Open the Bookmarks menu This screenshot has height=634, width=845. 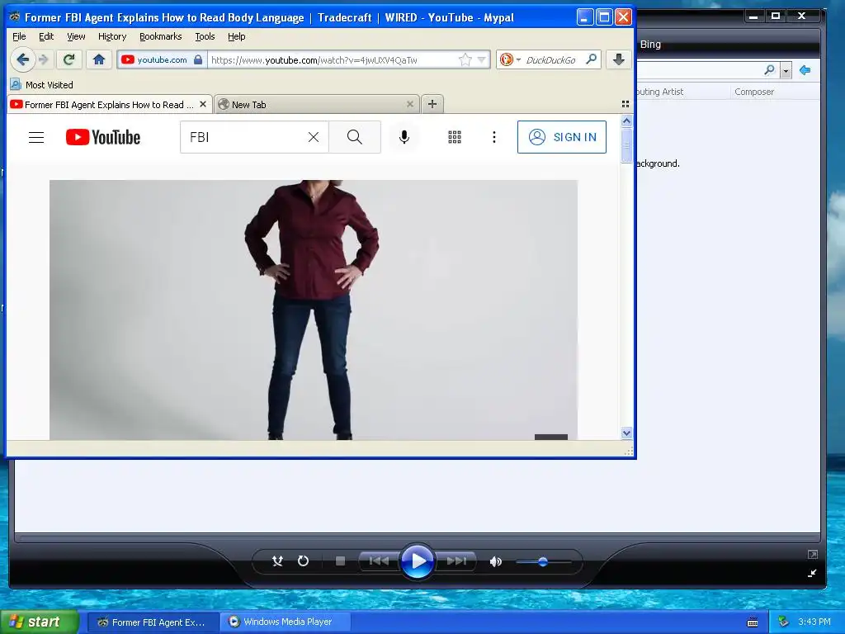point(161,36)
